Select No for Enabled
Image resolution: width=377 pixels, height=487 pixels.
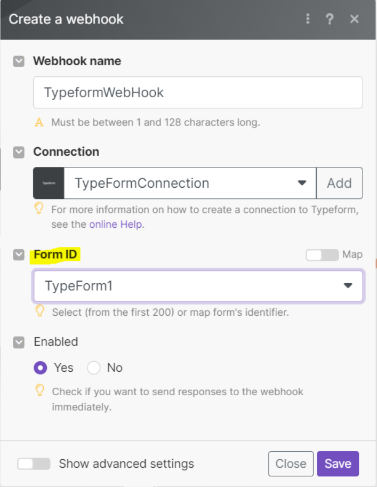coord(93,368)
